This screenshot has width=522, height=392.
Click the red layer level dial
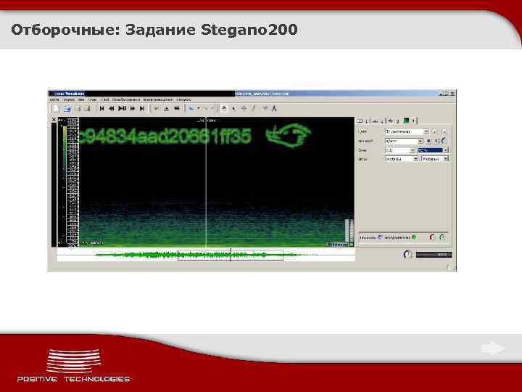point(432,237)
